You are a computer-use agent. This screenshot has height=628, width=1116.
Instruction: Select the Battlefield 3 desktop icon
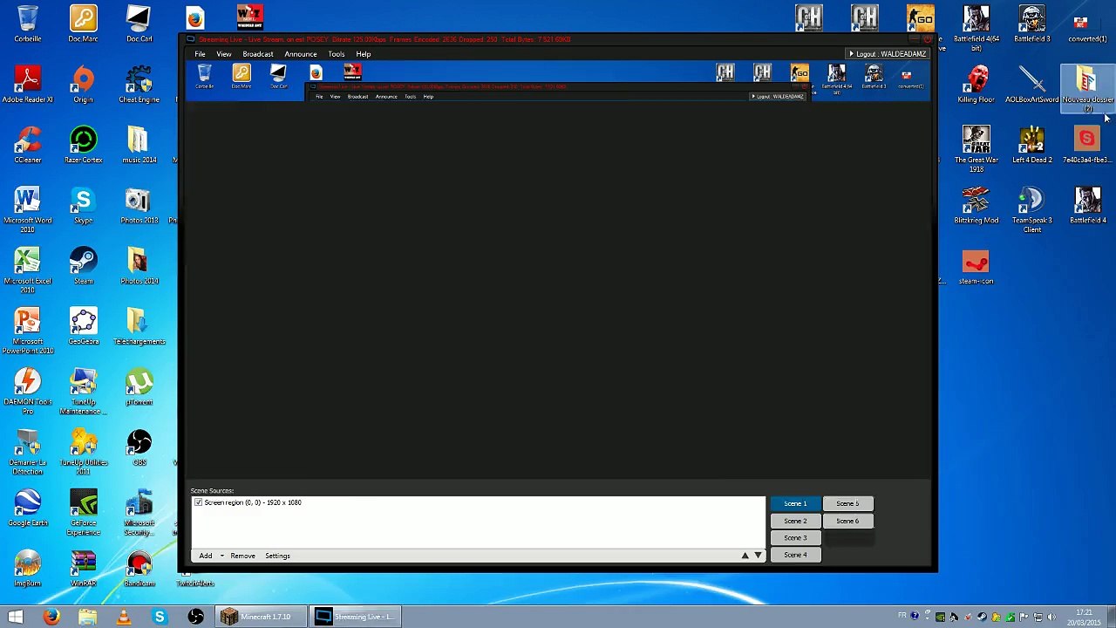coord(1032,24)
